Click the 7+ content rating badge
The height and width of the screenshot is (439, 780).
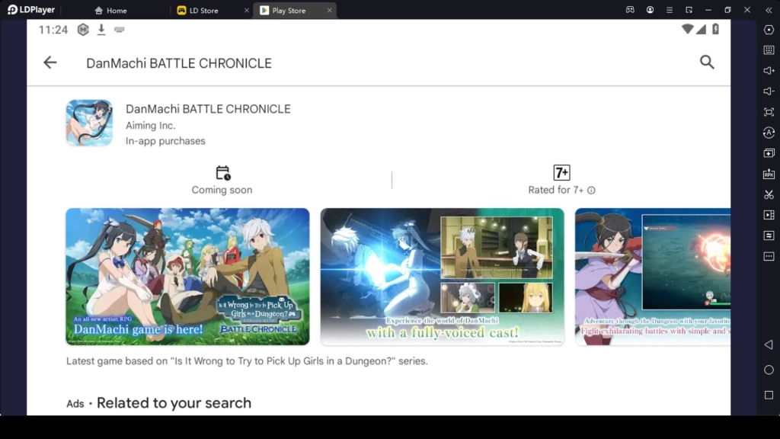pyautogui.click(x=561, y=173)
